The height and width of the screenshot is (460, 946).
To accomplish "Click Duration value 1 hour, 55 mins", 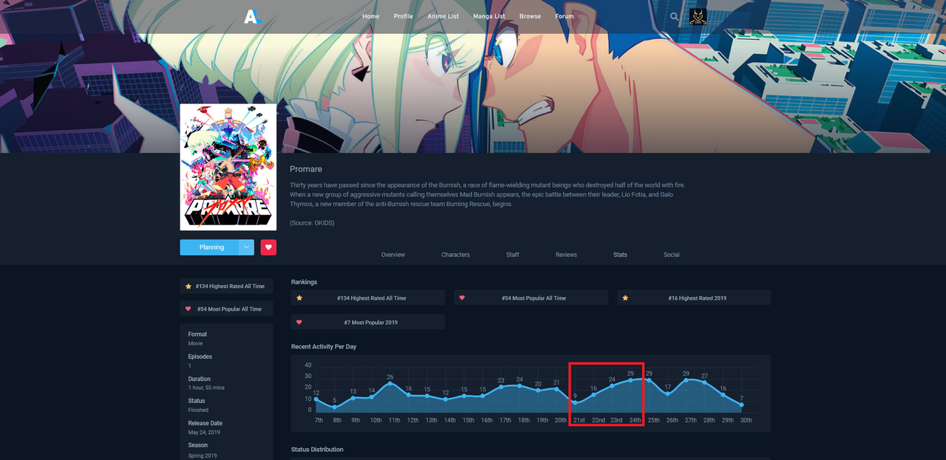I will click(x=206, y=388).
